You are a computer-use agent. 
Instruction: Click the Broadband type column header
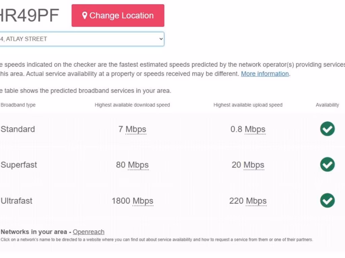point(18,105)
